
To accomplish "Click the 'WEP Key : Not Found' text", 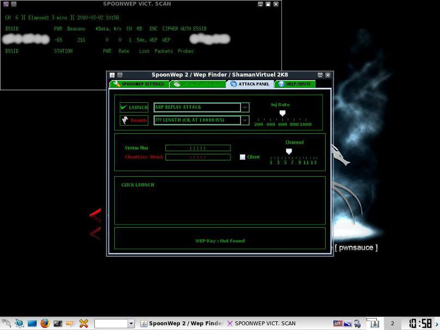I will (220, 241).
